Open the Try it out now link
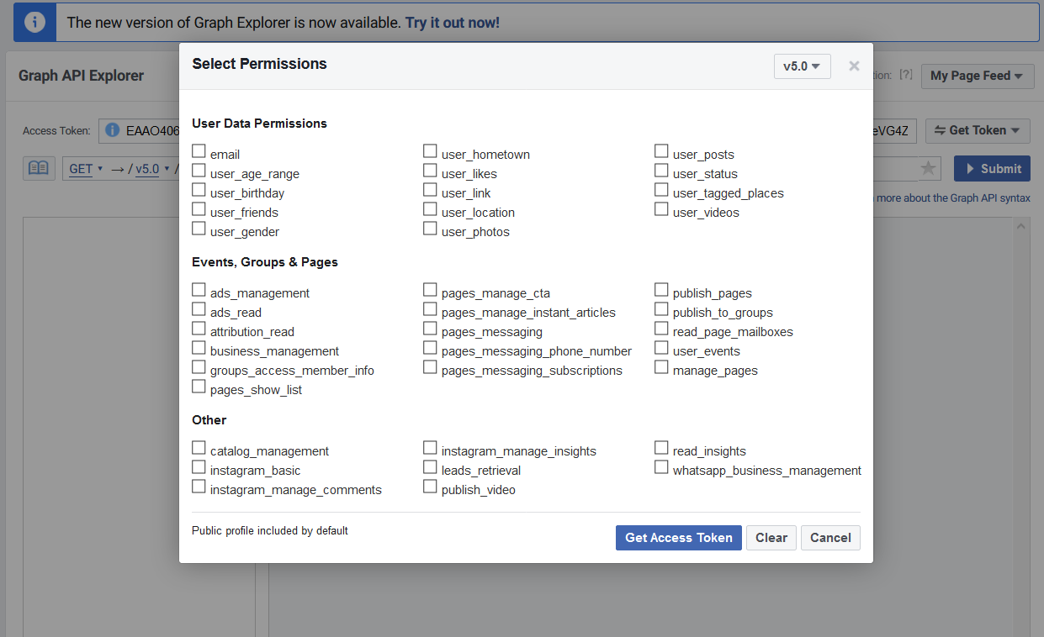The image size is (1044, 637). pyautogui.click(x=453, y=23)
